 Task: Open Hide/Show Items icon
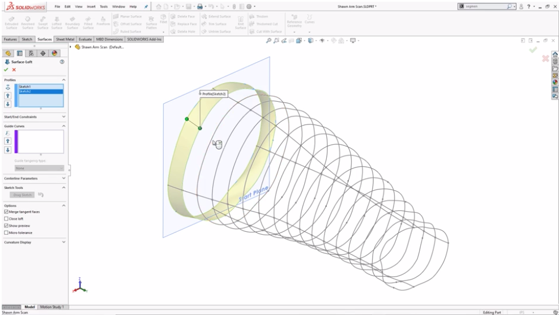[x=322, y=41]
